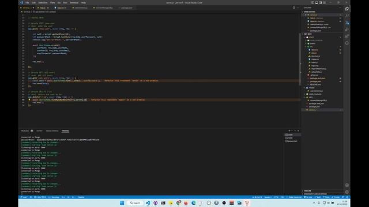Open .gitignore in explorer tree
Screen dimensions: 369x207
tap(314, 75)
